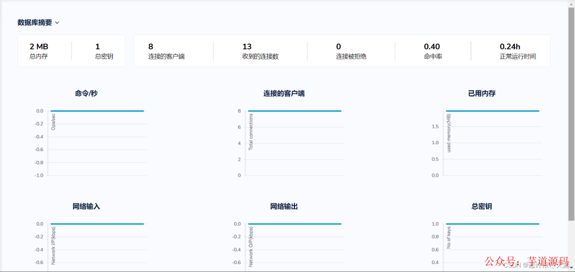Click the 总内存 label

click(x=38, y=57)
